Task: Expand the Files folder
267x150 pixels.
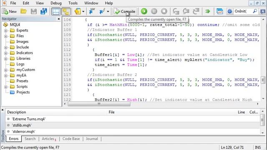Action: tap(6, 36)
